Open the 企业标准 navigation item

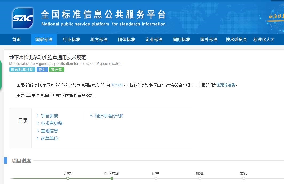154,40
